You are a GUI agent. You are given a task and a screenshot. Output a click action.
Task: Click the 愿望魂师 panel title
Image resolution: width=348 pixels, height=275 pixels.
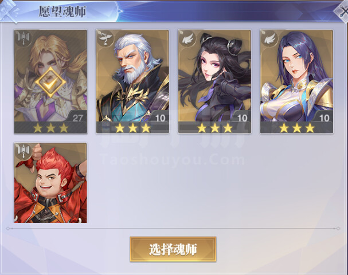(x=62, y=11)
